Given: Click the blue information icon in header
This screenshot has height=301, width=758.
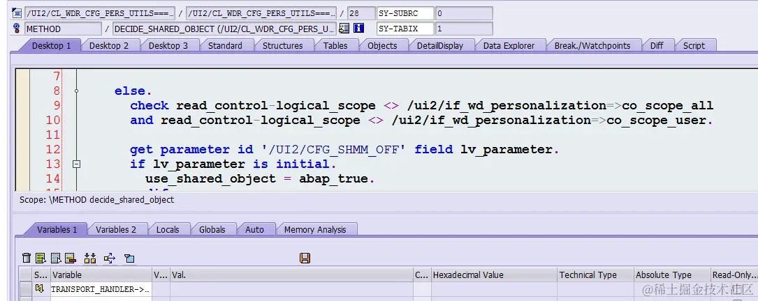Looking at the screenshot, I should pyautogui.click(x=358, y=29).
